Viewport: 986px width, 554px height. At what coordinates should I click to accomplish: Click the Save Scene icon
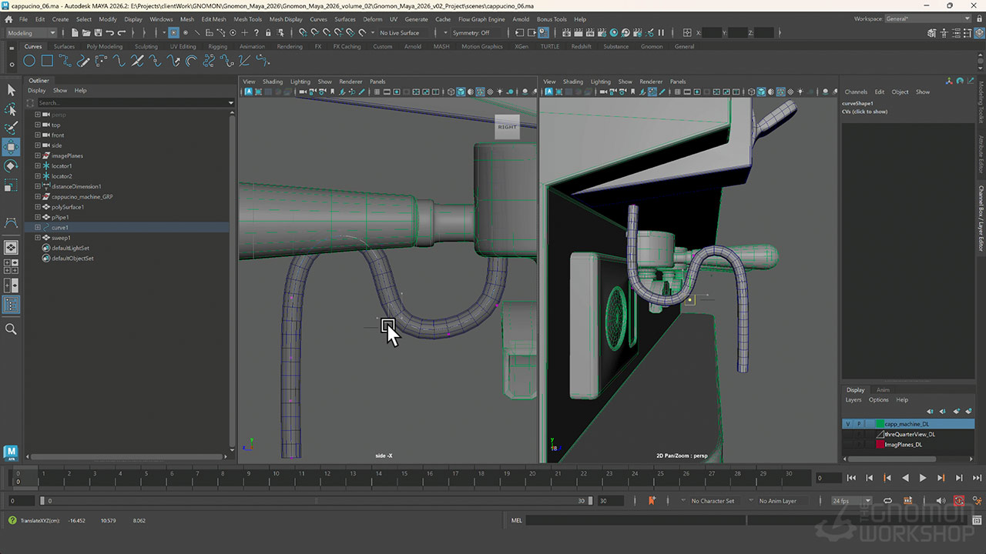click(98, 33)
